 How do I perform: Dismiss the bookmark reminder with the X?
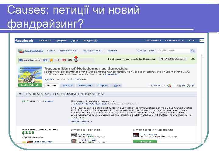click(193, 59)
